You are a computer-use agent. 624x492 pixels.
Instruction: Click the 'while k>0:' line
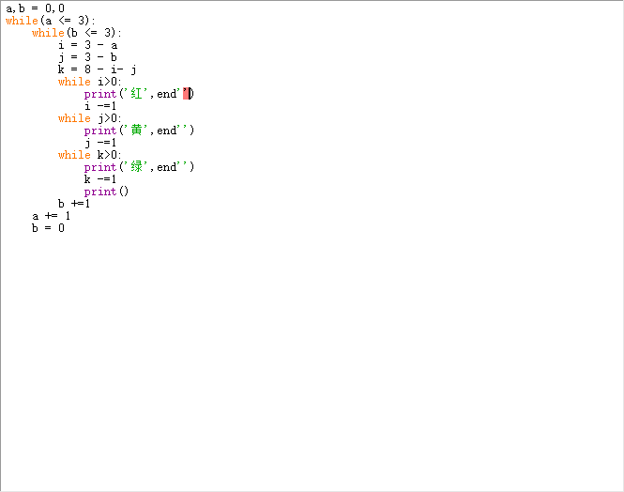tap(89, 155)
